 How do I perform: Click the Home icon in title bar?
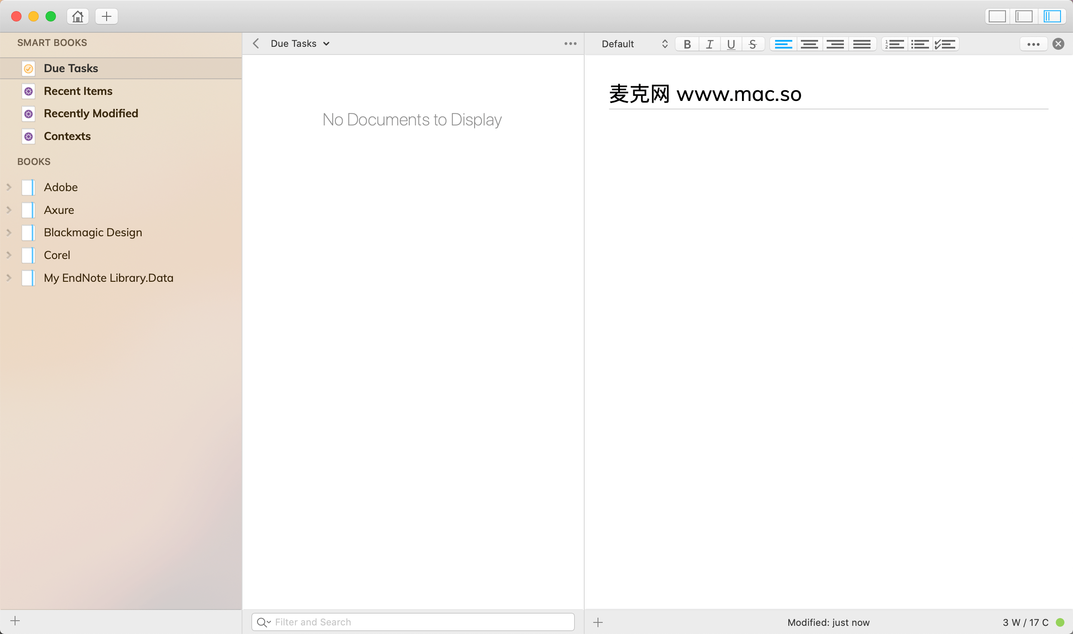pyautogui.click(x=77, y=16)
